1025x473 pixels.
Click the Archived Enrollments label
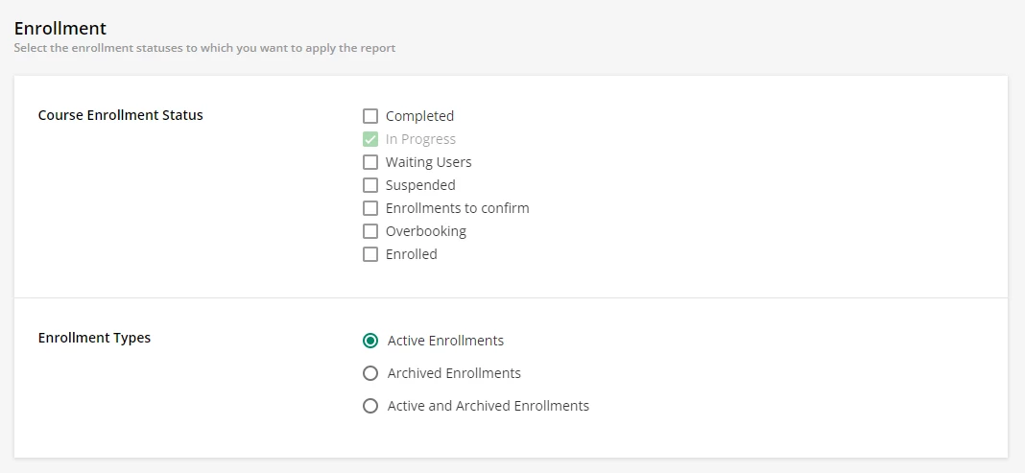coord(454,373)
